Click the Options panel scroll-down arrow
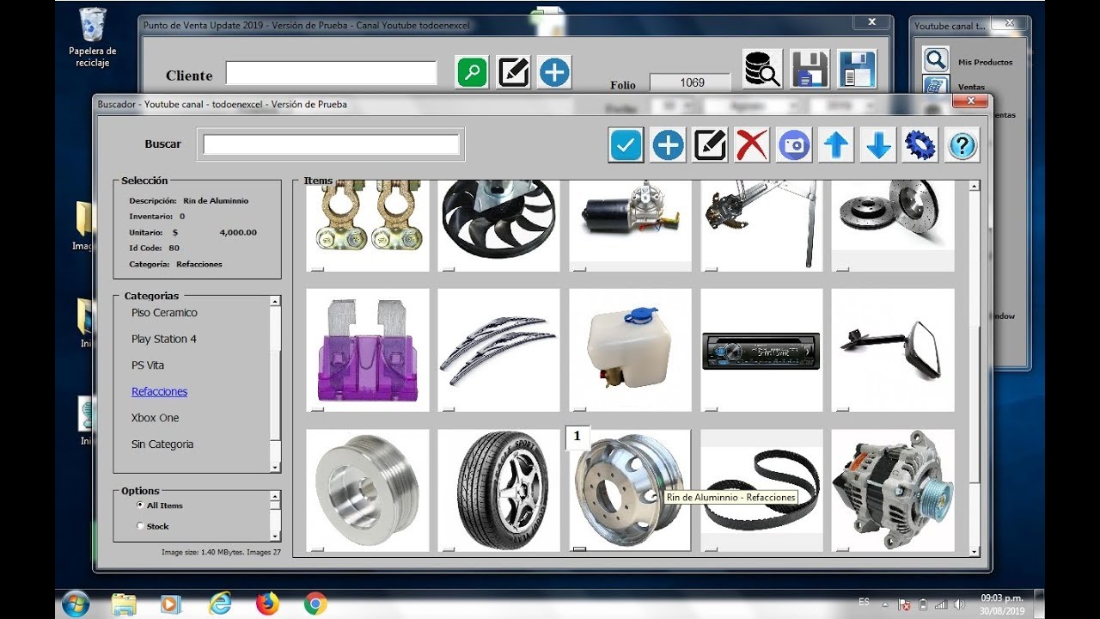1100x619 pixels. pyautogui.click(x=275, y=536)
